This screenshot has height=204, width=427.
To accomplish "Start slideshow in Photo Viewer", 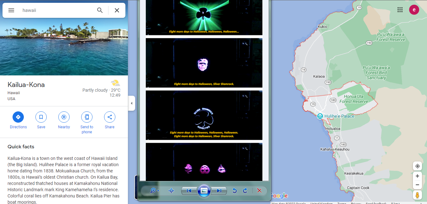I will tap(204, 191).
